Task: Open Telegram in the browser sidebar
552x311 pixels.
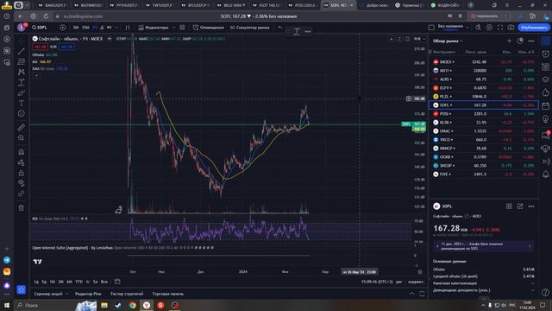Action: (7, 260)
